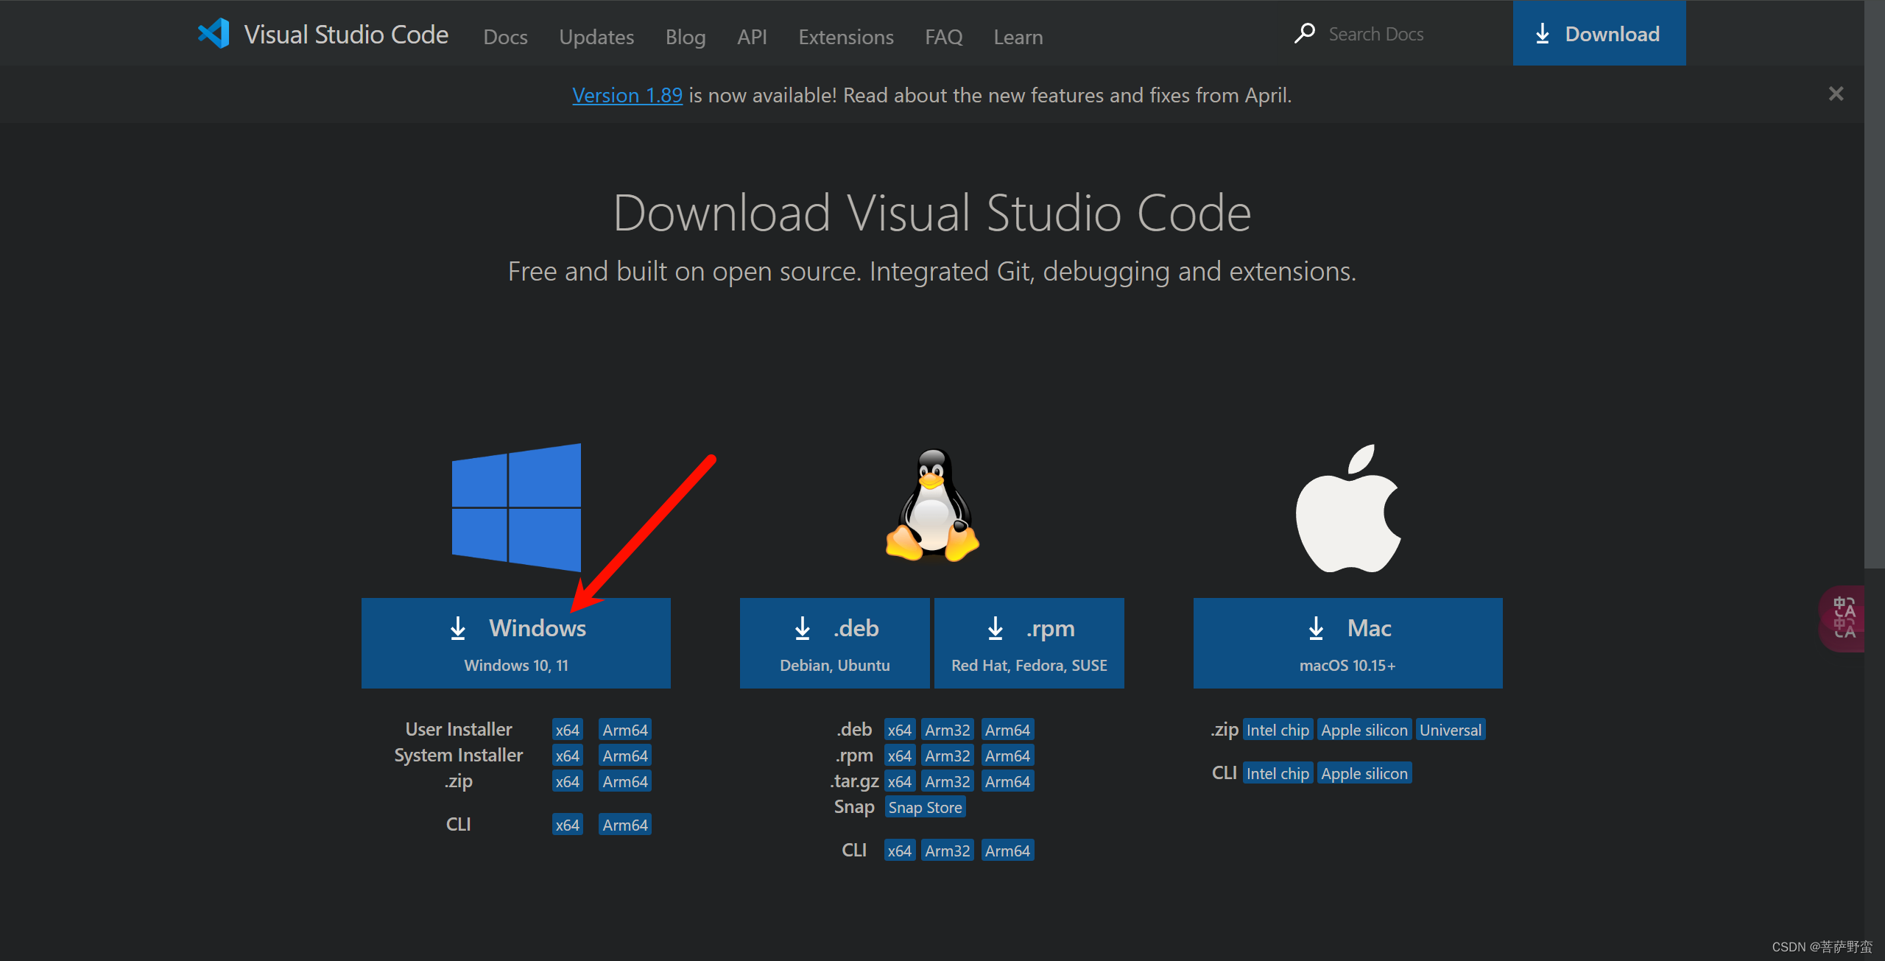Screen dimensions: 1885x961
Task: Download the .deb Debian, Ubuntu package
Action: (834, 643)
